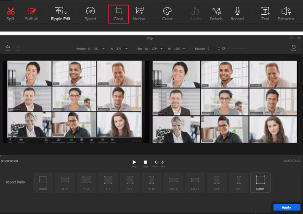Open the Motion tool

coord(139,13)
